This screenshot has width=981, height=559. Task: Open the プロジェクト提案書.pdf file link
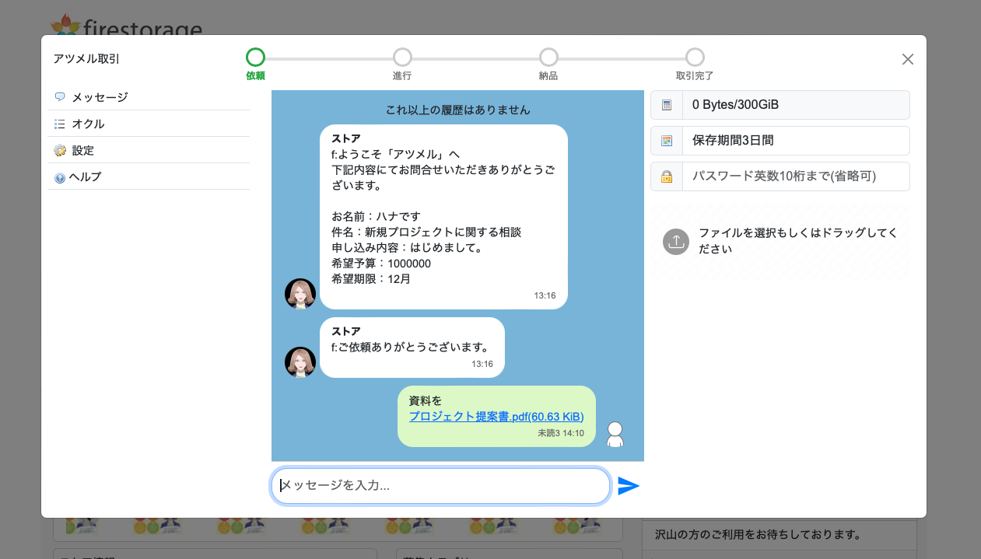pos(496,416)
